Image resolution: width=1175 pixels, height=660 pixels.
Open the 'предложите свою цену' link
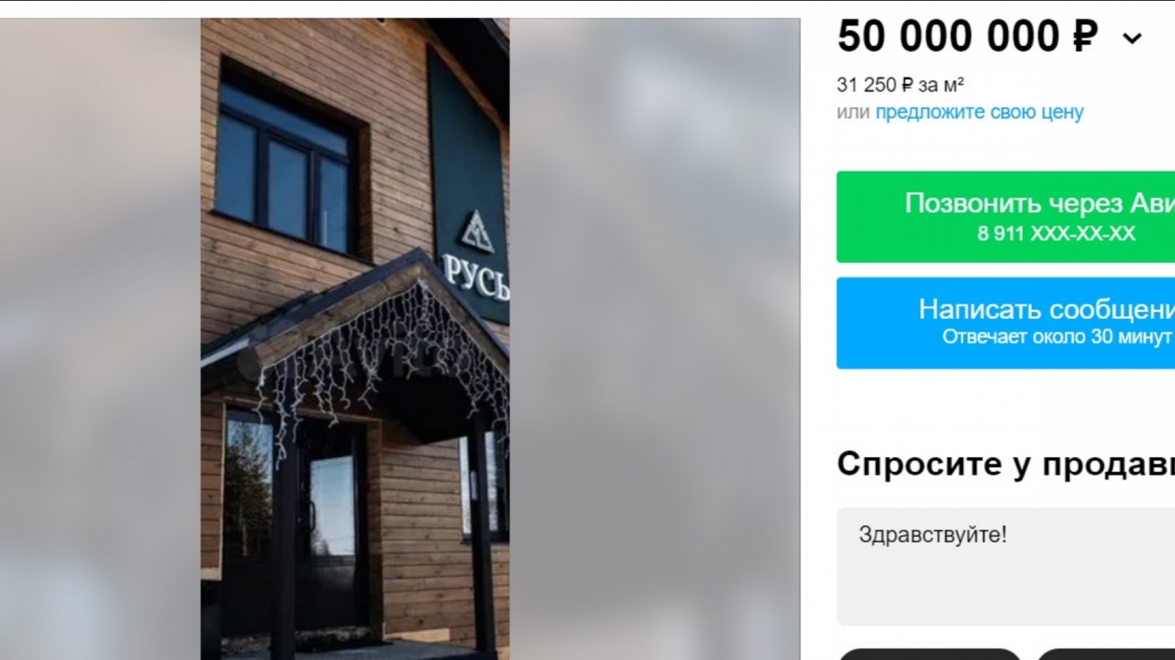pyautogui.click(x=979, y=112)
